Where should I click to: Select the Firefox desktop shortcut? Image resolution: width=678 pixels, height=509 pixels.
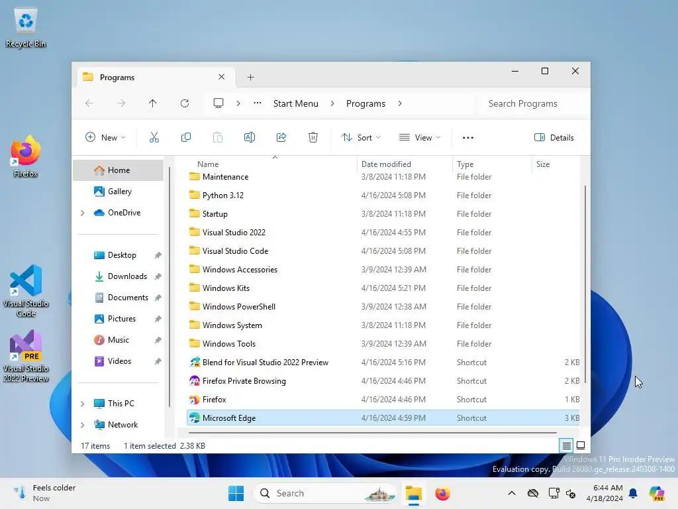click(26, 156)
